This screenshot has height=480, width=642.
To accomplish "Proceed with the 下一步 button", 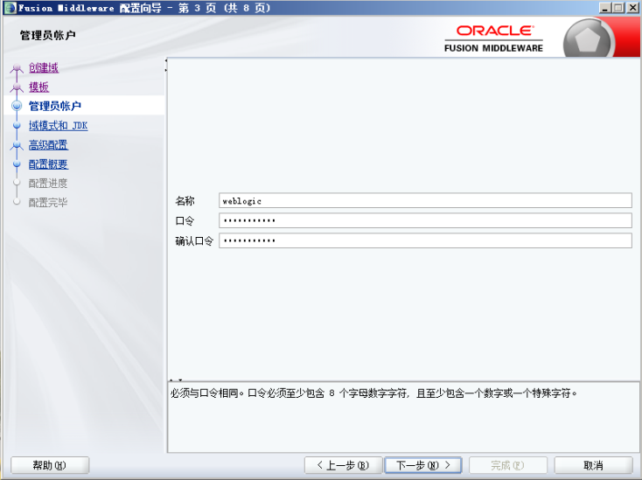I will tap(422, 465).
